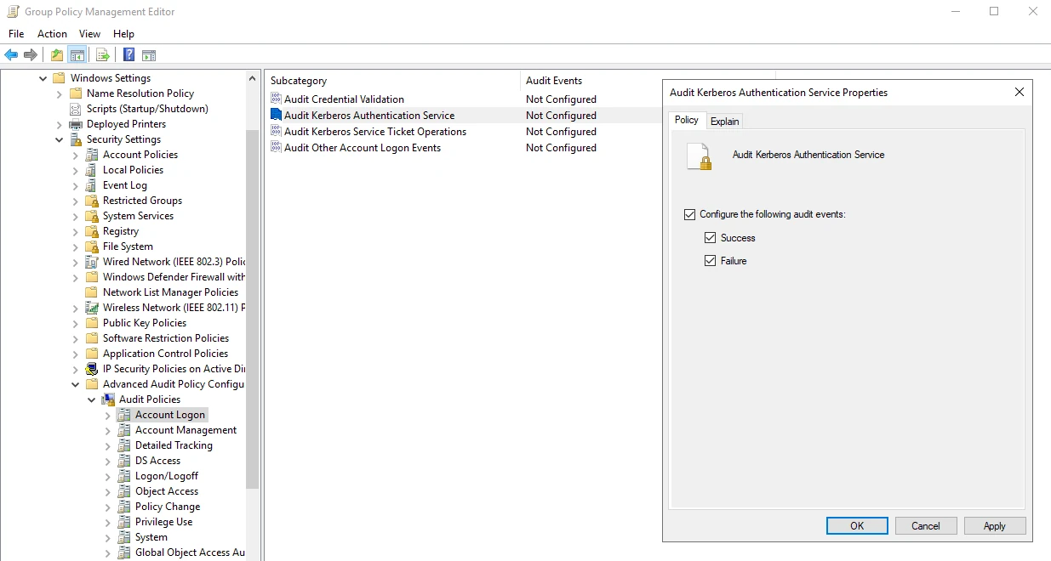Click the Privilege Use category icon

click(x=124, y=522)
